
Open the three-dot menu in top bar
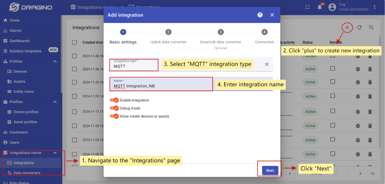point(375,7)
